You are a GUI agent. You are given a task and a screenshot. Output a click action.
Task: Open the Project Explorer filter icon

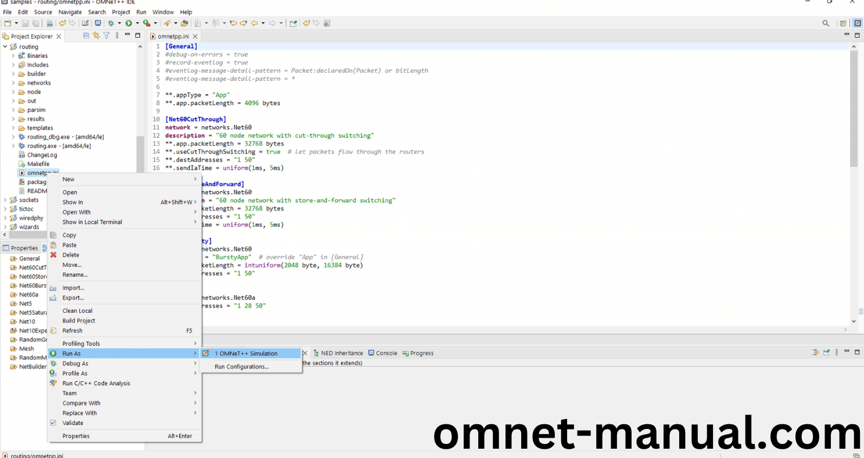coord(106,35)
